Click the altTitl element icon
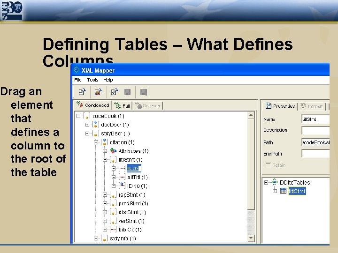Image resolution: width=338 pixels, height=253 pixels. (122, 177)
